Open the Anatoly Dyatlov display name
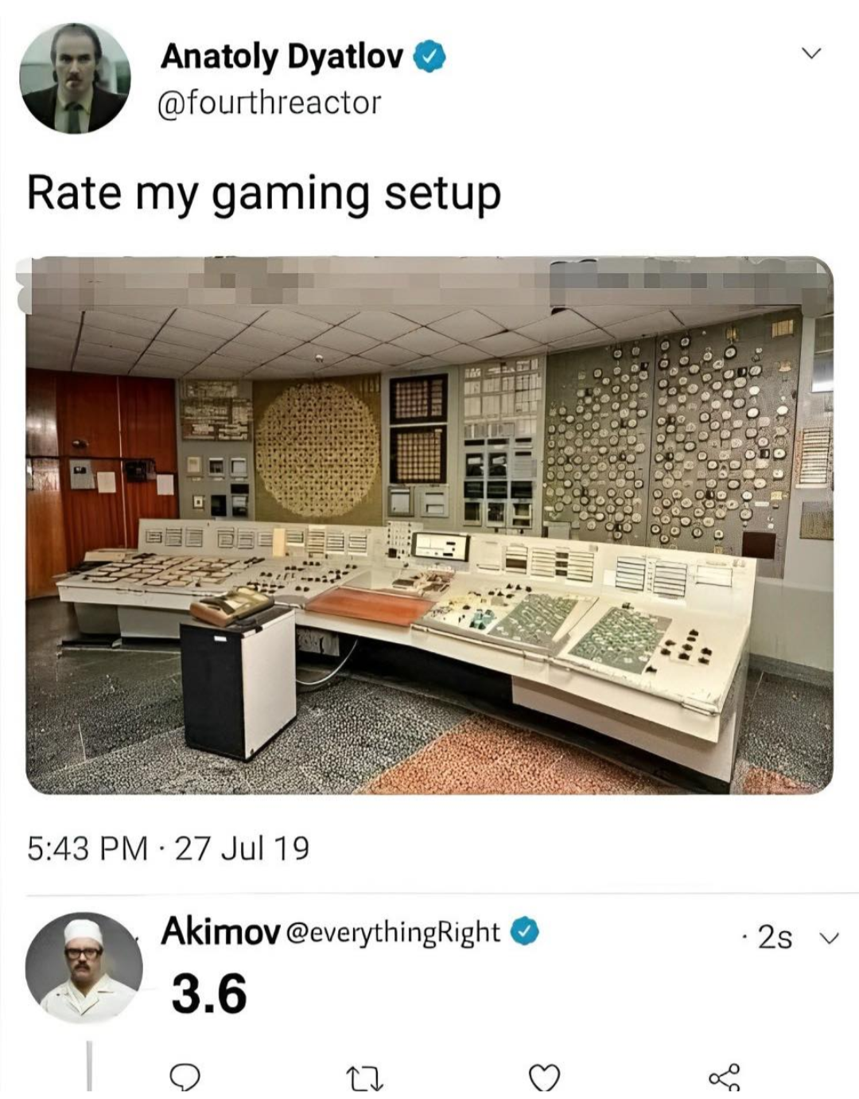Screen dimensions: 859x1099 tap(282, 57)
